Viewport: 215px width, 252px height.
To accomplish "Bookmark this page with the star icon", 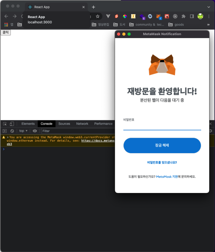I will (x=97, y=16).
